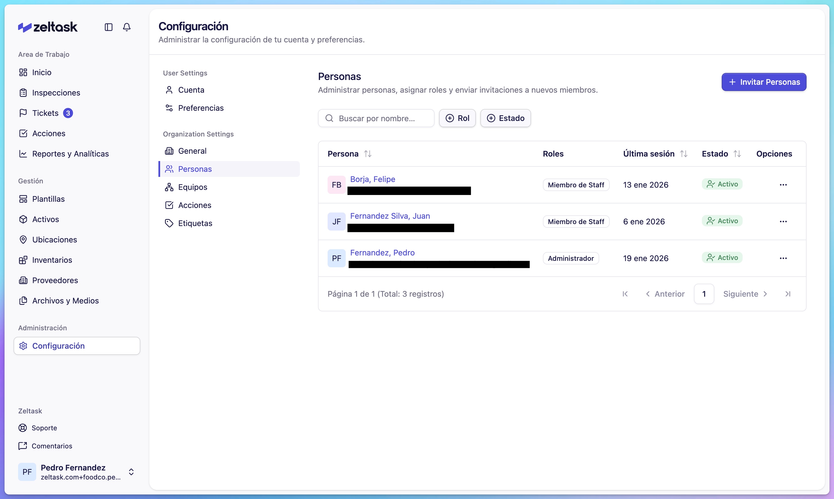The image size is (834, 499).
Task: Go to first page icon
Action: click(x=625, y=294)
